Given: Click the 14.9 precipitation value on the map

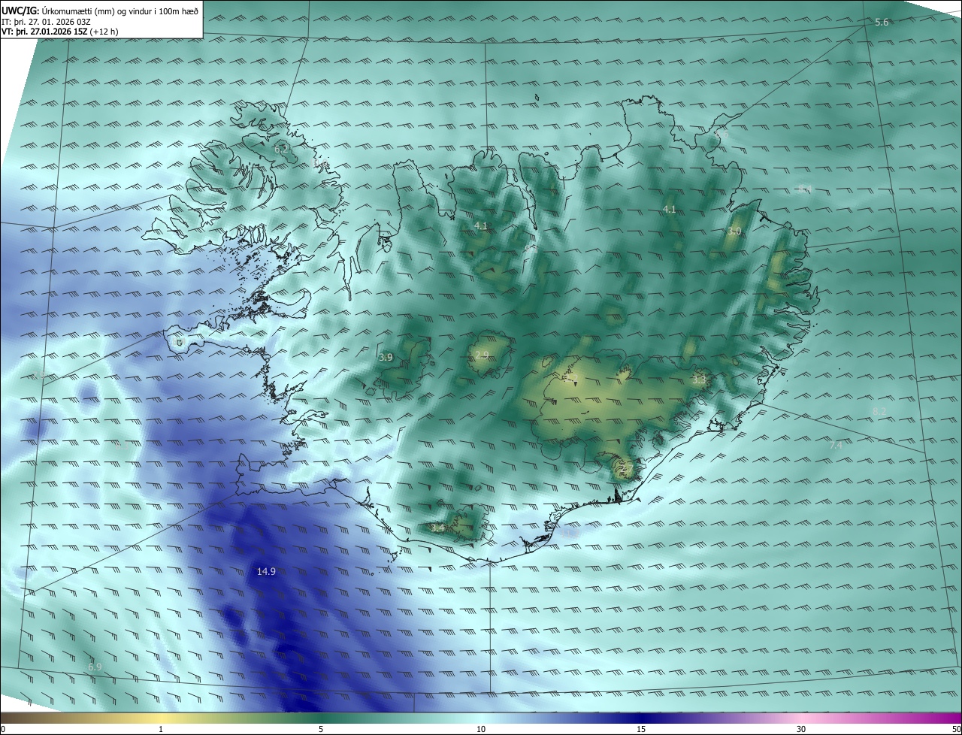Looking at the screenshot, I should [266, 571].
